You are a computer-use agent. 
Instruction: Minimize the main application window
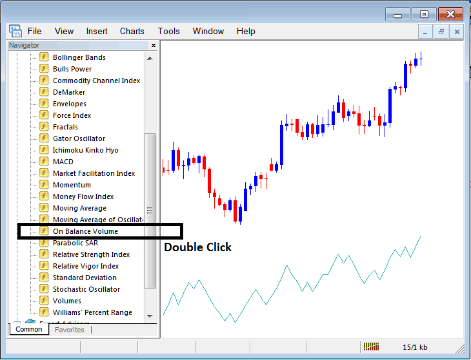tap(397, 15)
